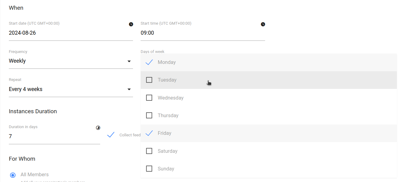403x182 pixels.
Task: Choose the Wednesday option label
Action: pos(170,98)
